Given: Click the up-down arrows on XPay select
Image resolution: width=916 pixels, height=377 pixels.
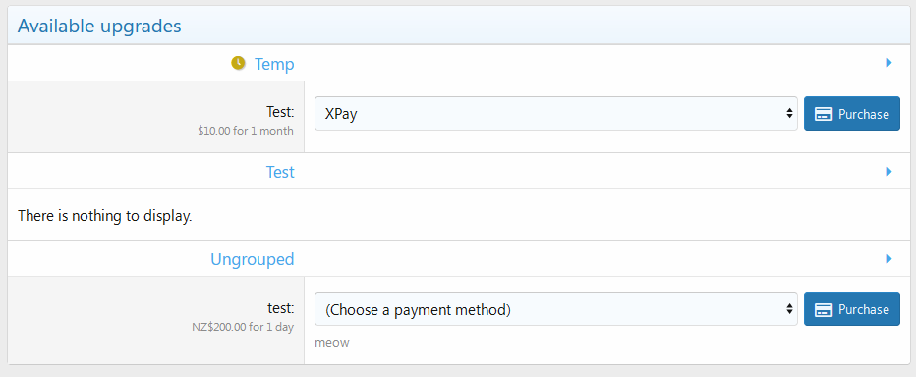Looking at the screenshot, I should (789, 113).
